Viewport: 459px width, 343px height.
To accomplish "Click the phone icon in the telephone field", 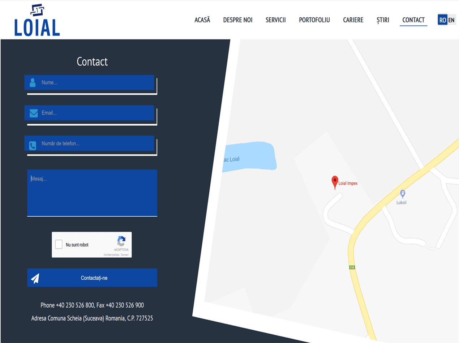I will [33, 145].
